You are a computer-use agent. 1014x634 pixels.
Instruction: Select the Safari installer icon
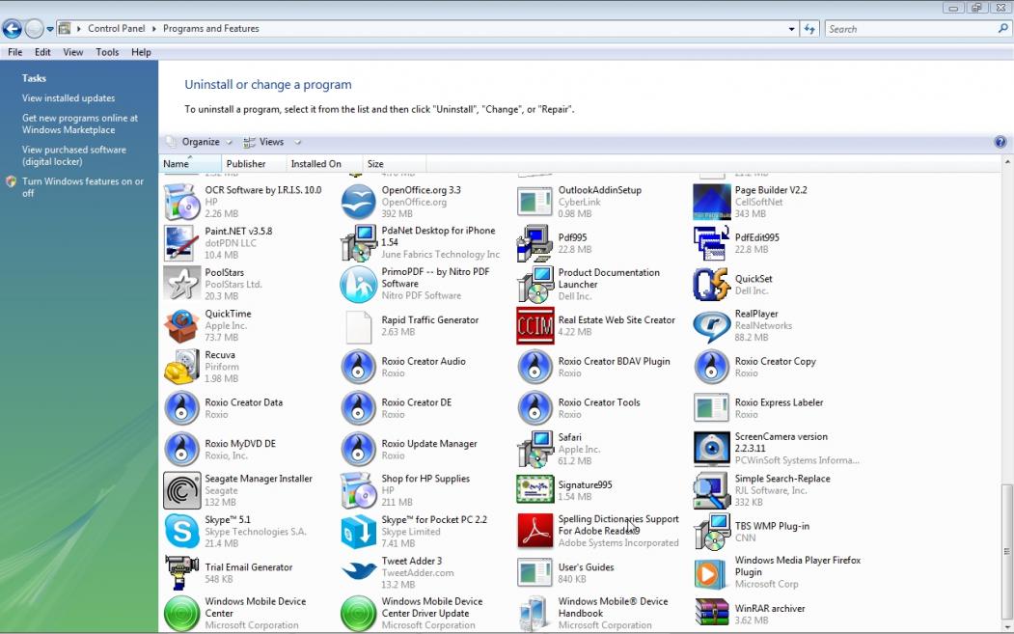[534, 449]
